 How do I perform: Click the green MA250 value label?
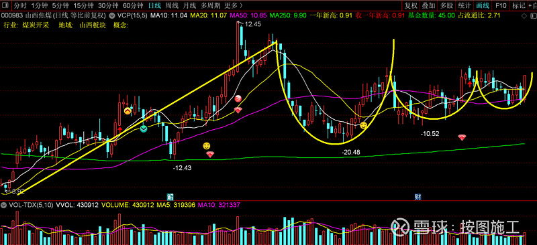[x=287, y=15]
